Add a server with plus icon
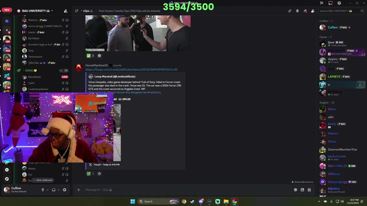 7,170
